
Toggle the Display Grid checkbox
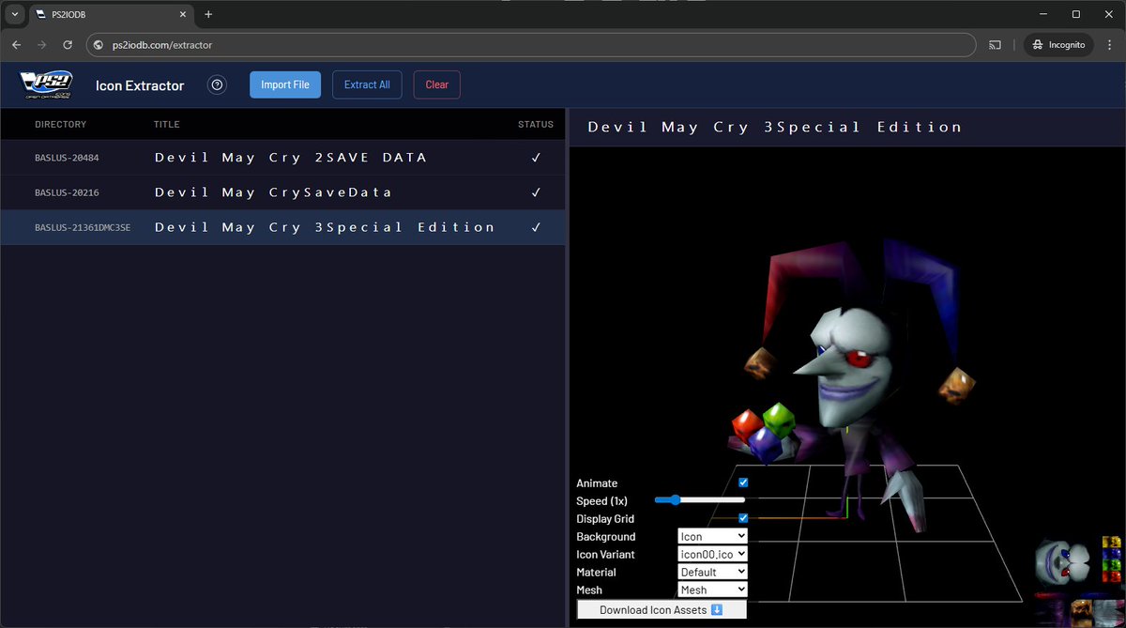[742, 517]
